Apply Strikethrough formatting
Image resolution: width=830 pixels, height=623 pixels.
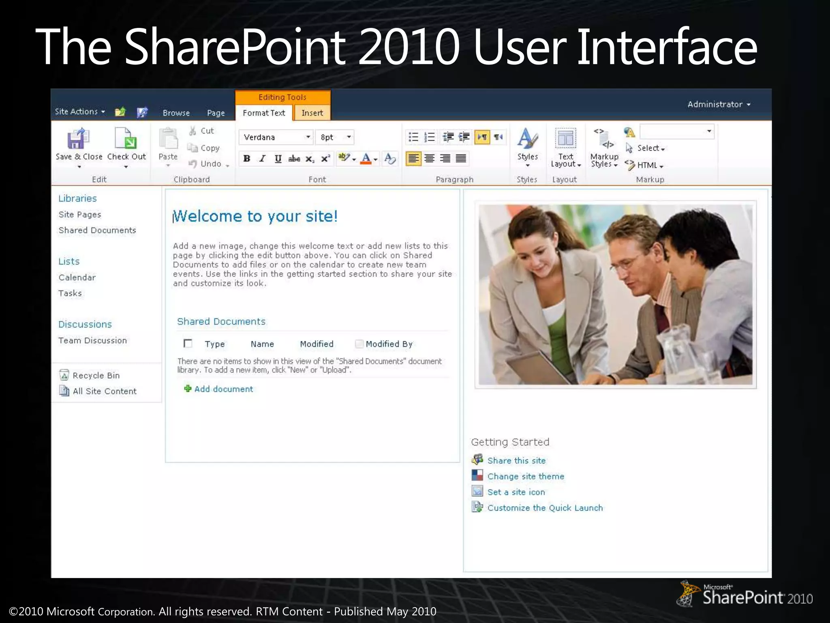pyautogui.click(x=294, y=159)
